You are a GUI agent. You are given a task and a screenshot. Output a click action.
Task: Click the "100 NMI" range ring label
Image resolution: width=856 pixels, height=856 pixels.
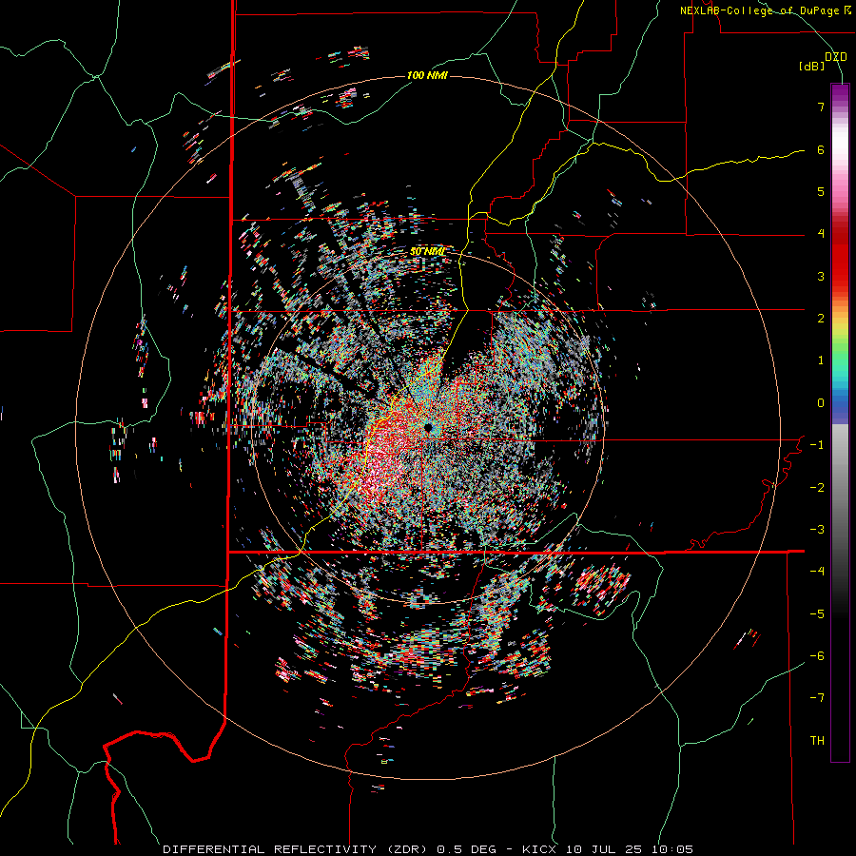(427, 75)
